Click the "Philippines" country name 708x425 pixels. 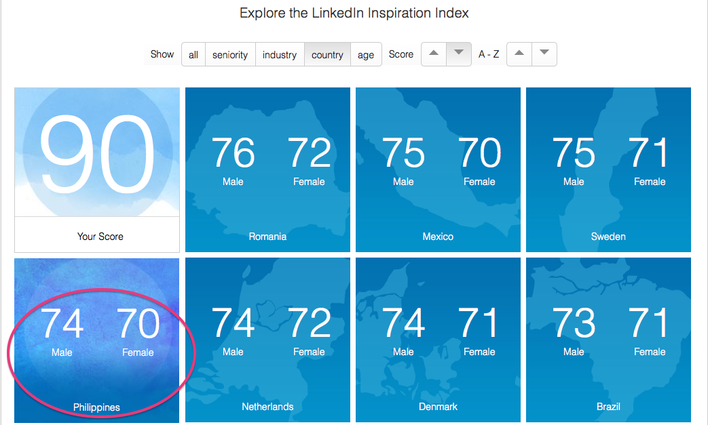(x=96, y=407)
